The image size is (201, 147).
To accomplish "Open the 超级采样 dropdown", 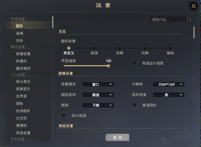I will point(98,95).
